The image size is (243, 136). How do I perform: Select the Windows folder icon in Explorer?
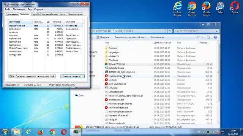(106, 60)
